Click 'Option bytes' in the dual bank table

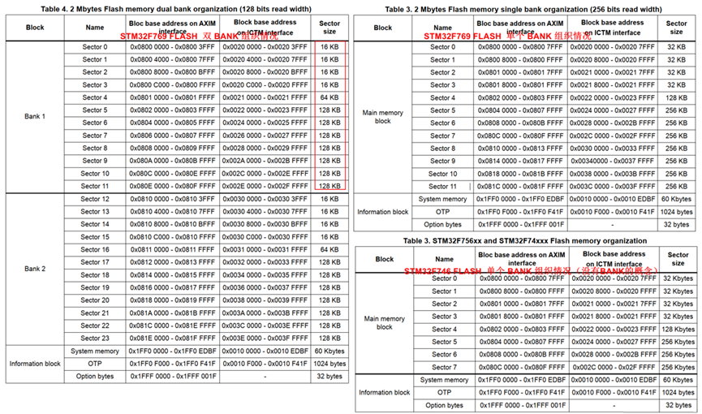tap(95, 377)
